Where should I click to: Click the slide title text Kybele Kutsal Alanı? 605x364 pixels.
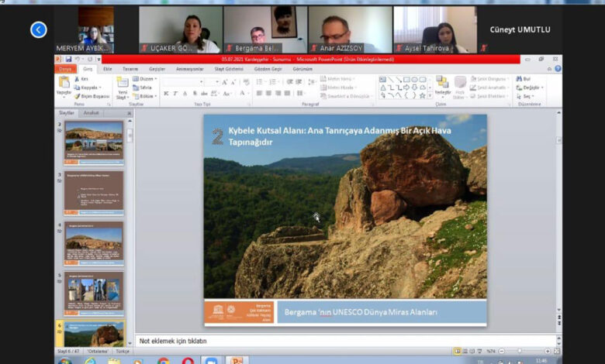[x=340, y=136]
